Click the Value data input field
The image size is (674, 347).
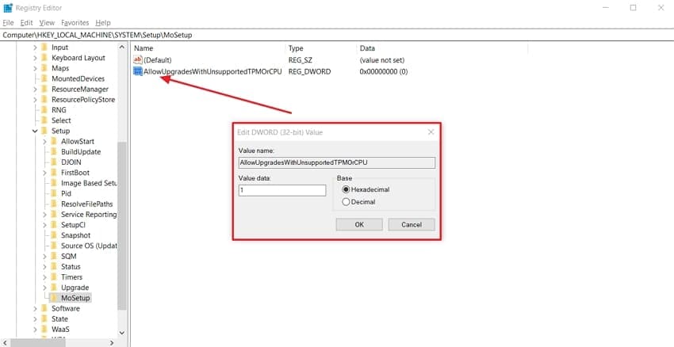pos(282,190)
